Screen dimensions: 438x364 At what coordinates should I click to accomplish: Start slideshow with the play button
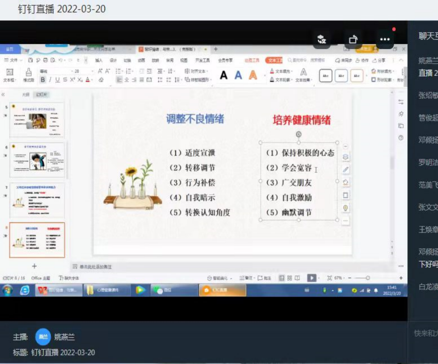tap(312, 278)
